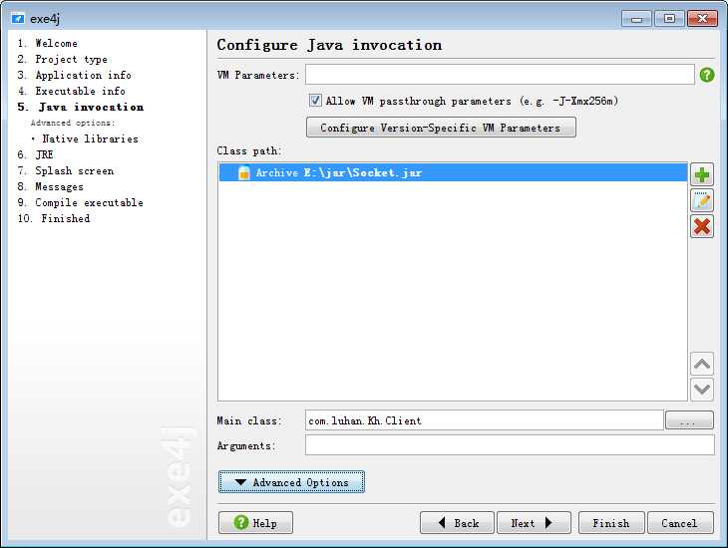
Task: Maximize the exe4j window
Action: pyautogui.click(x=669, y=19)
